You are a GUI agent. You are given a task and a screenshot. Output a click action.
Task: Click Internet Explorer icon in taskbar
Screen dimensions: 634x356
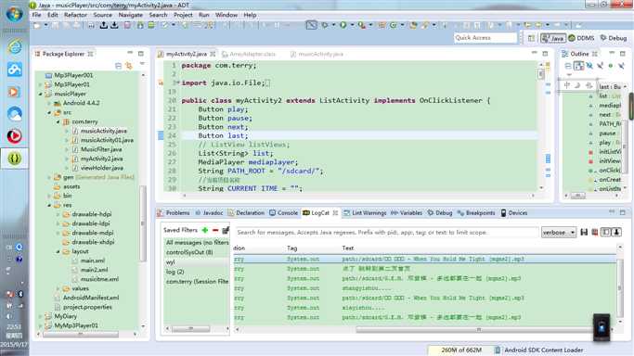coord(15,47)
